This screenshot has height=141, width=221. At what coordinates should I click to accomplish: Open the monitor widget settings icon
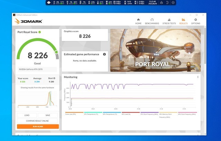173,2
